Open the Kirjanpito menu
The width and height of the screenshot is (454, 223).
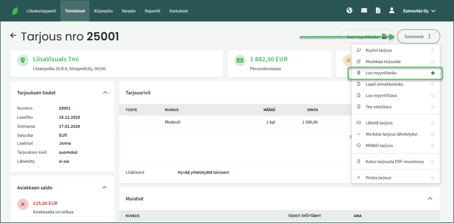104,11
